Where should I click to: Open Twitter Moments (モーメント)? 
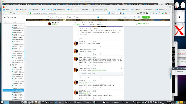(x=60, y=17)
